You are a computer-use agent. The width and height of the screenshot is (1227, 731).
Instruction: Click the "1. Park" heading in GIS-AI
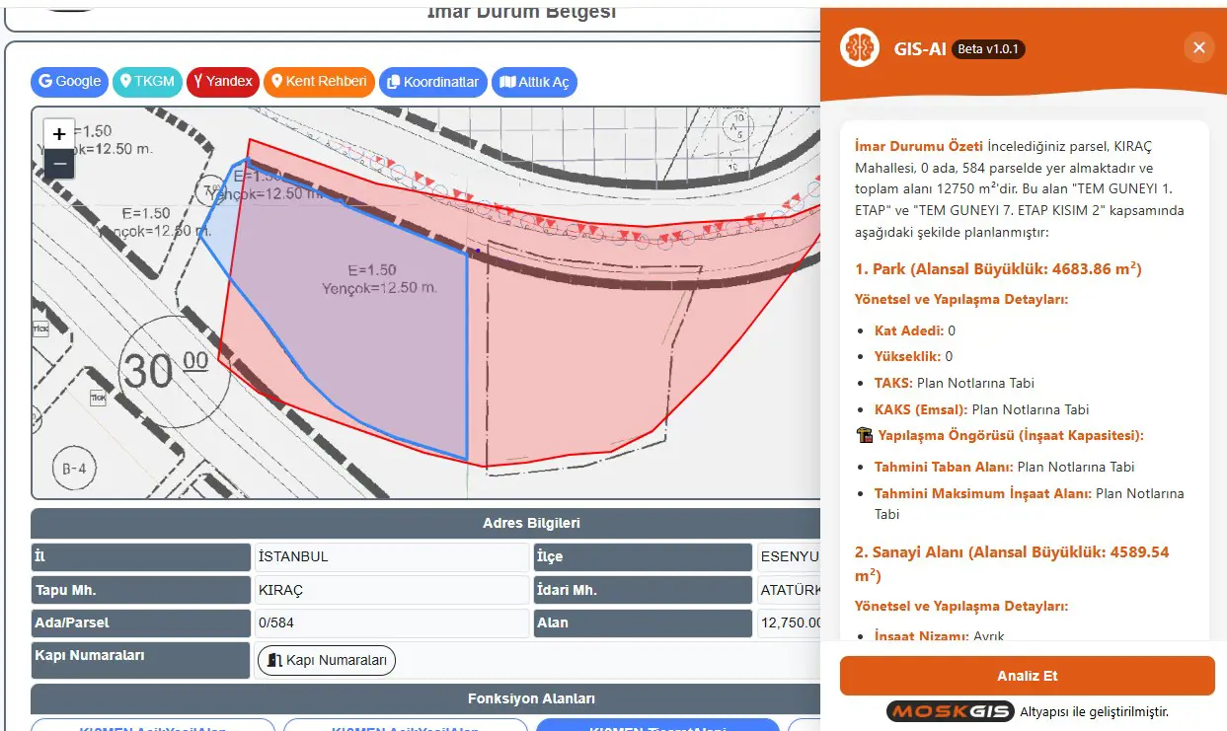pos(998,268)
